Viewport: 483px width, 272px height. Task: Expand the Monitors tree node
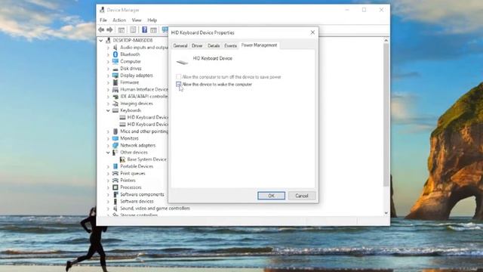point(108,138)
